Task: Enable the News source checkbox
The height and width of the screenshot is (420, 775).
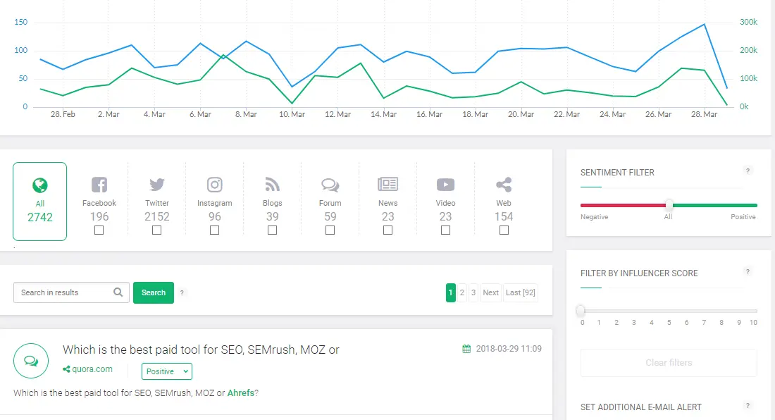Action: coord(388,230)
